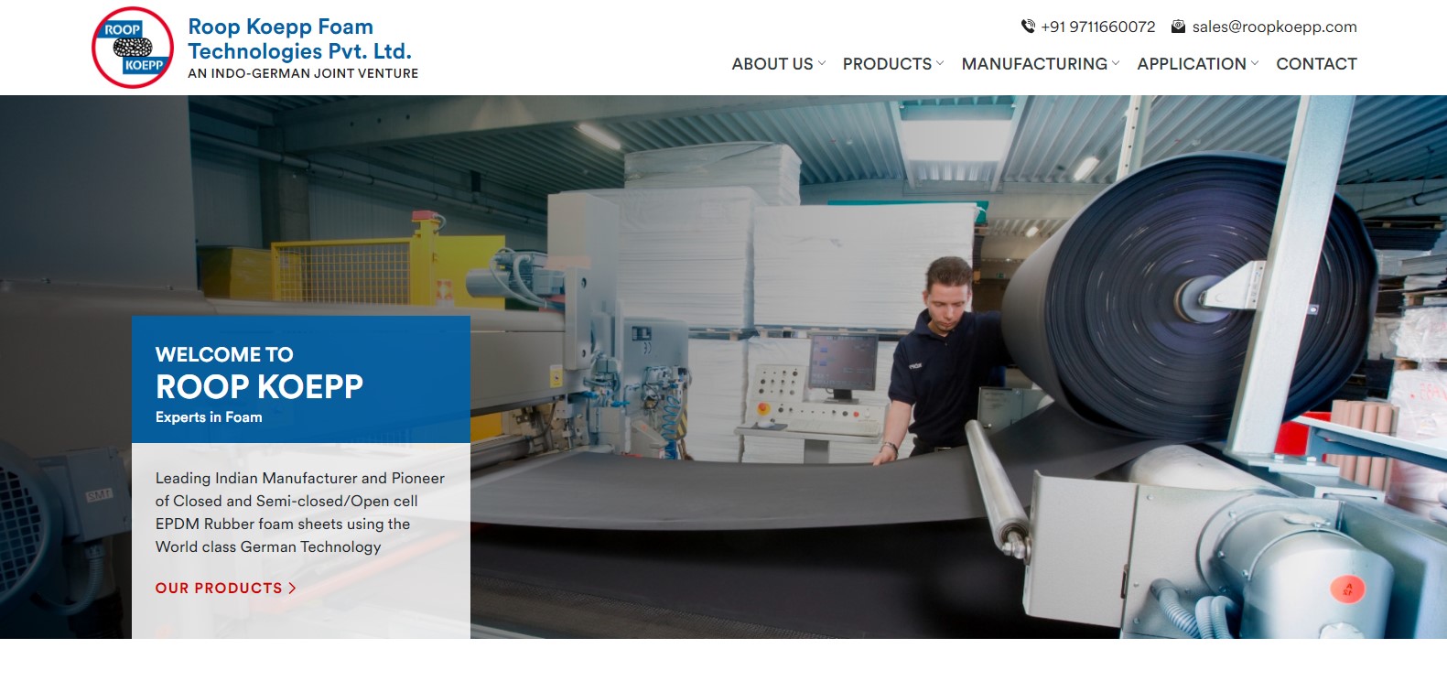Expand the PRODUCTS dropdown chevron
The image size is (1447, 692).
(940, 63)
